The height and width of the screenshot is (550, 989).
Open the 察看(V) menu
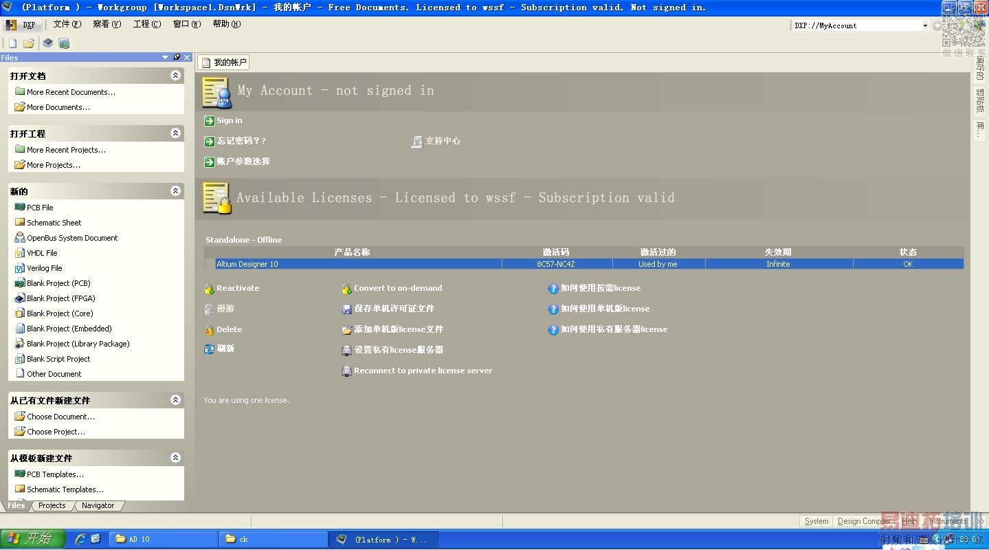[107, 24]
